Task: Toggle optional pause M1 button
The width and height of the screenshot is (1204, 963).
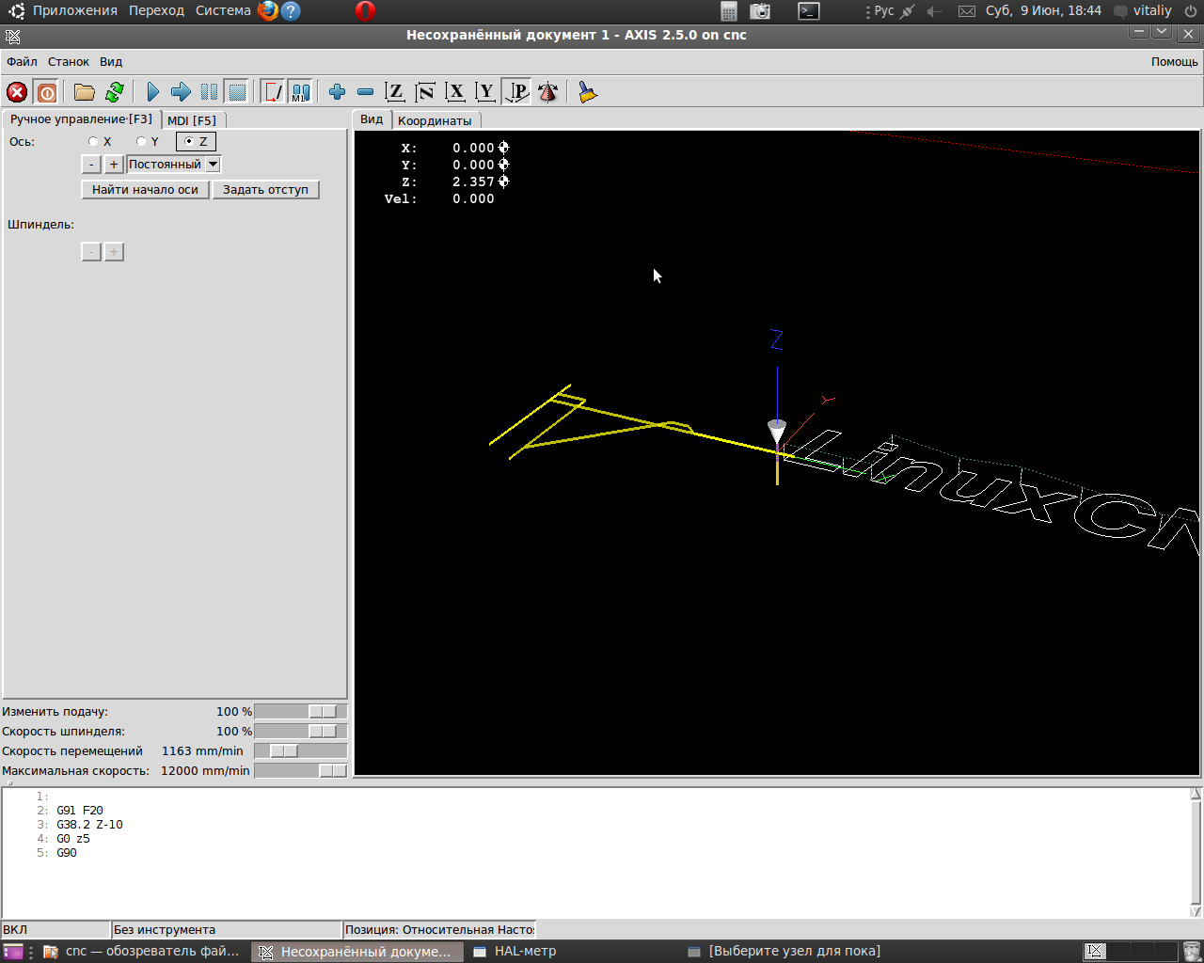Action: (x=300, y=92)
